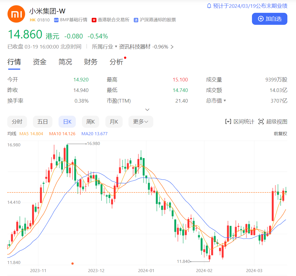
Task: Click the 市盈(TTM) value 21.40
Action: pos(182,101)
